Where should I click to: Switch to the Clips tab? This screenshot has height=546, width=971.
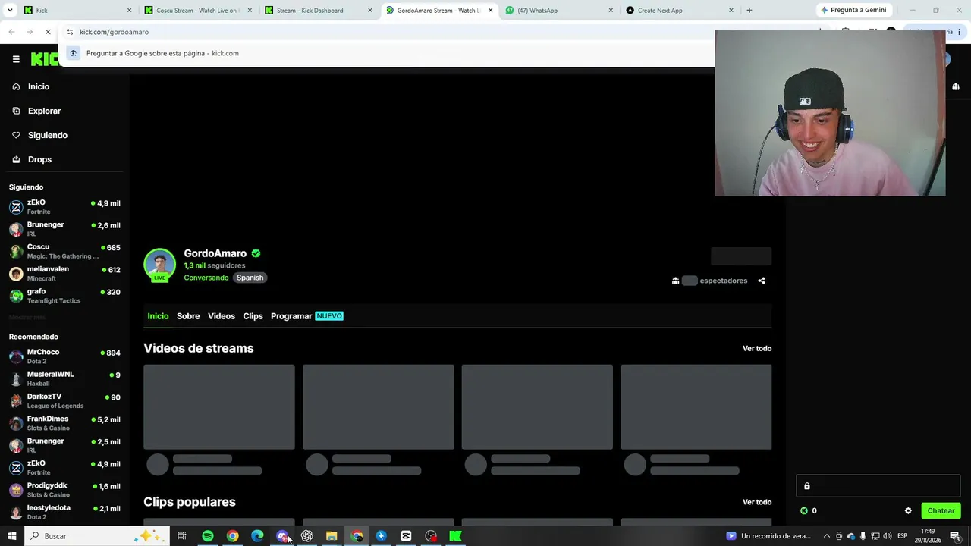coord(253,316)
